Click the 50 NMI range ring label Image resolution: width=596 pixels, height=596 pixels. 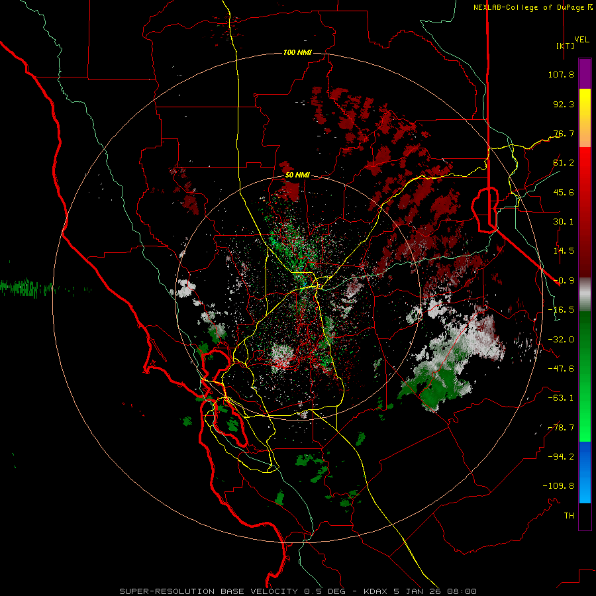click(297, 175)
